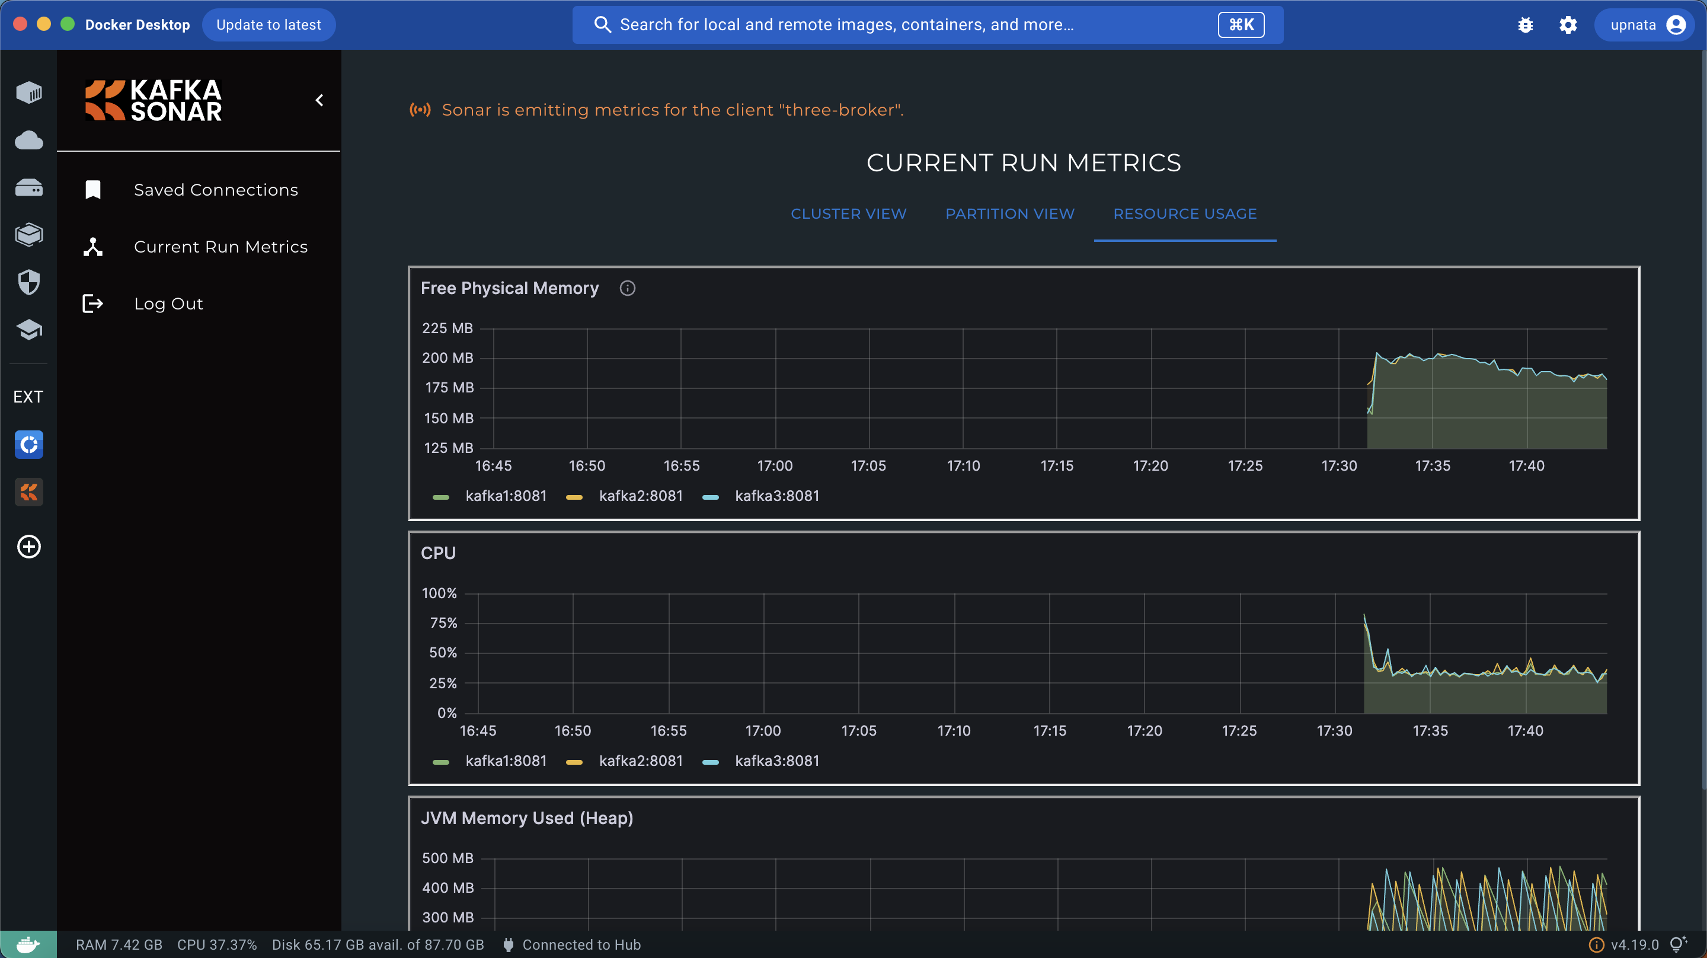
Task: Open troubleshoot bug icon in title bar
Action: point(1526,25)
